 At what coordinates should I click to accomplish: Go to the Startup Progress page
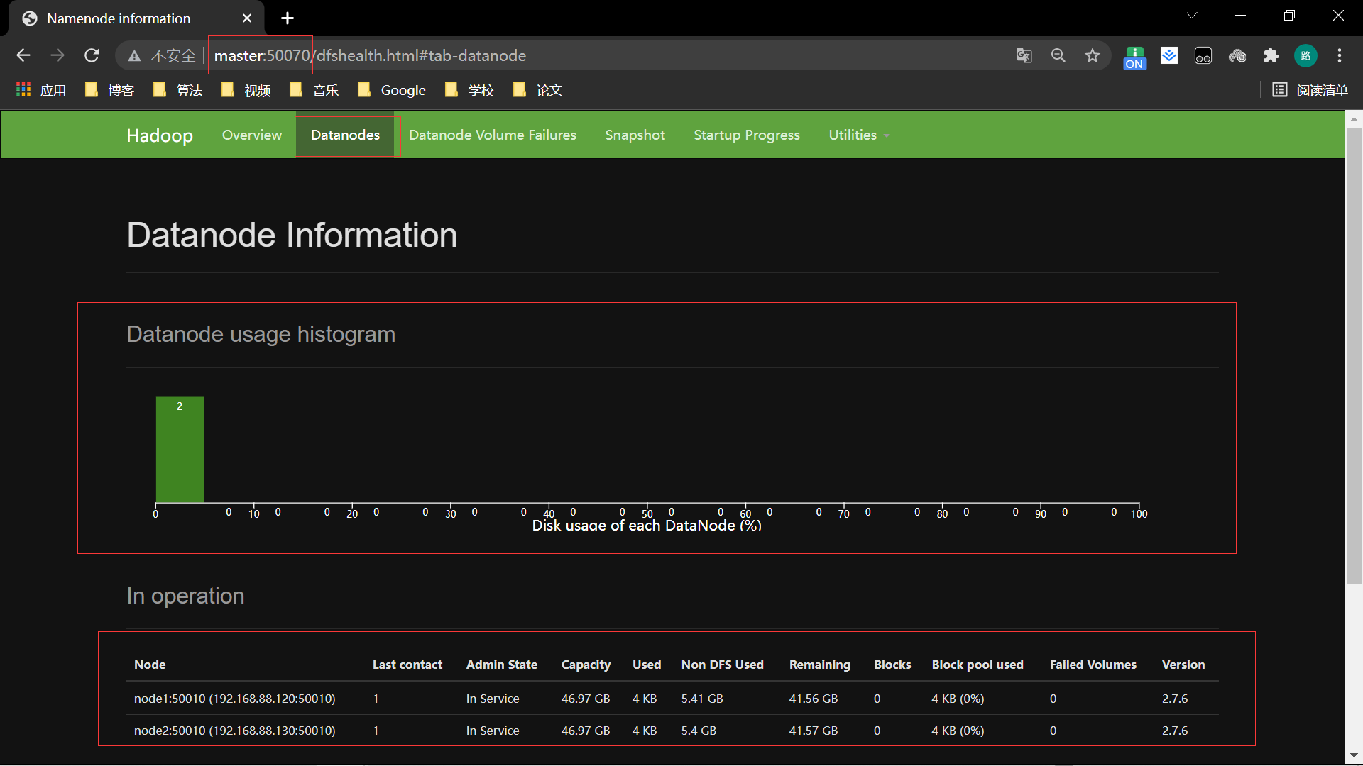click(746, 135)
